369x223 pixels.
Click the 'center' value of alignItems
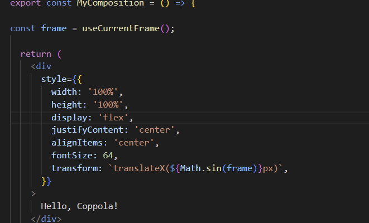(133, 143)
